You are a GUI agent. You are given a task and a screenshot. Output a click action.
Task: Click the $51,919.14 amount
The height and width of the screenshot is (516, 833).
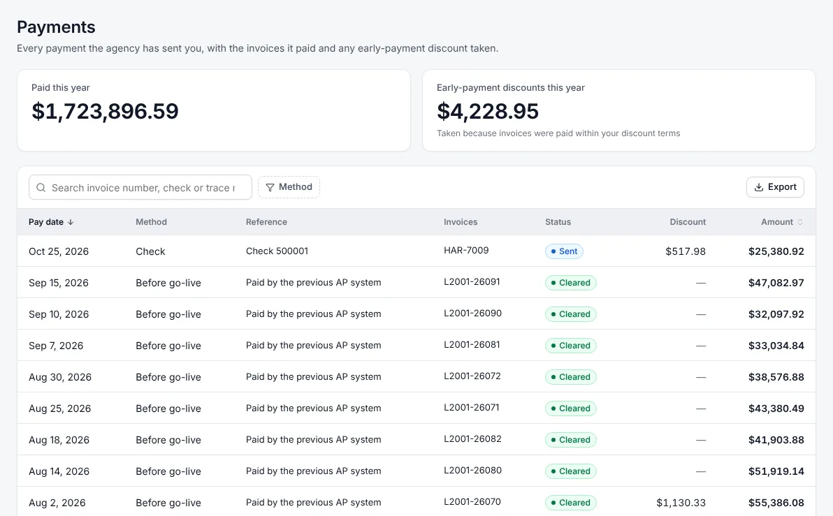click(x=776, y=471)
